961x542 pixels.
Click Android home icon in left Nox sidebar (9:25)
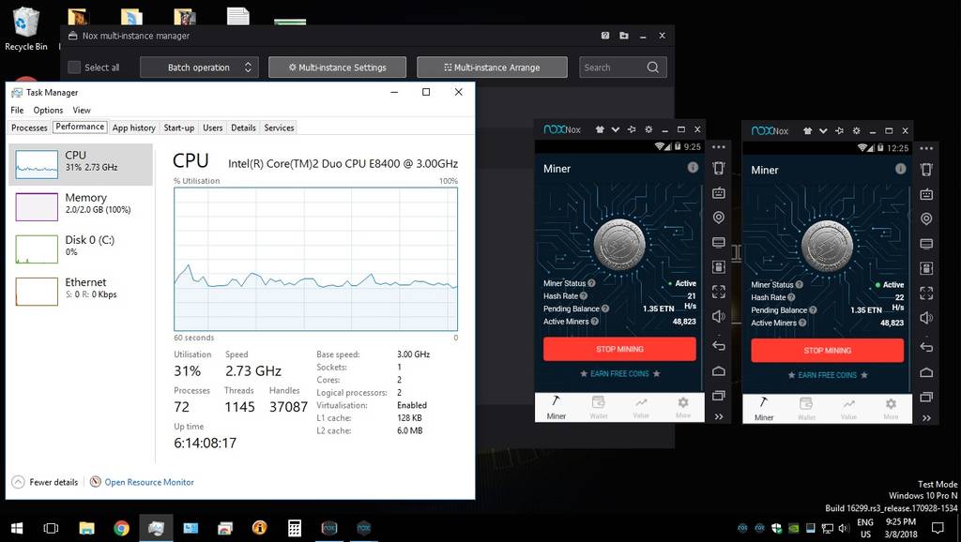[x=719, y=371]
